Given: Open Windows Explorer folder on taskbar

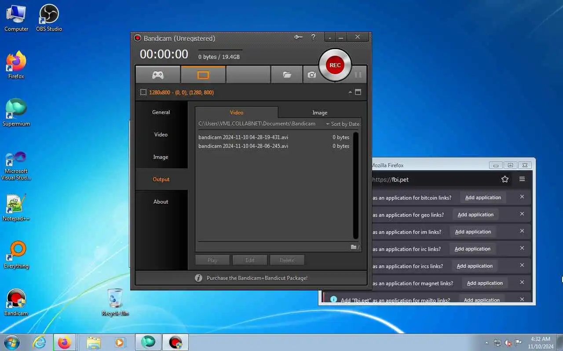Looking at the screenshot, I should click(x=94, y=342).
